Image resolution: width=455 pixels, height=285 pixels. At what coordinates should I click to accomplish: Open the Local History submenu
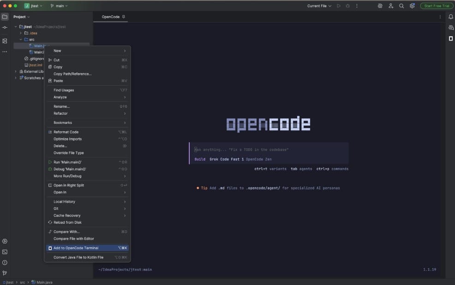tap(87, 202)
